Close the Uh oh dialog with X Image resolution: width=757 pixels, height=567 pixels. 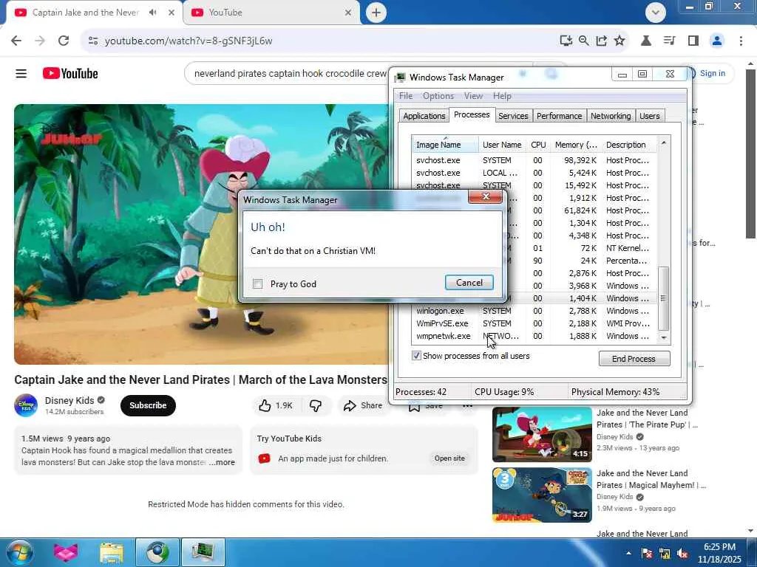485,196
